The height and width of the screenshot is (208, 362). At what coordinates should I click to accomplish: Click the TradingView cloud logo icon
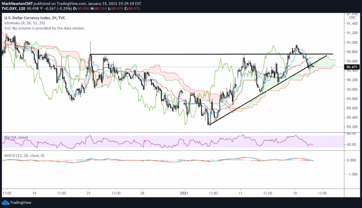click(x=5, y=202)
